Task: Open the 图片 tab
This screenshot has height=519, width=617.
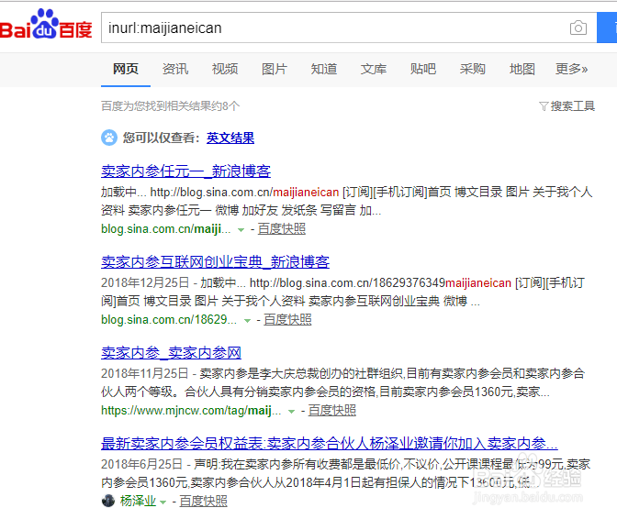Action: pos(275,69)
